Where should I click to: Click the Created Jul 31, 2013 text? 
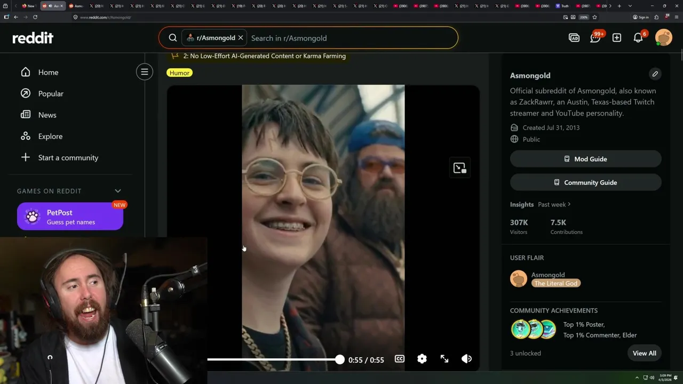[x=551, y=127]
